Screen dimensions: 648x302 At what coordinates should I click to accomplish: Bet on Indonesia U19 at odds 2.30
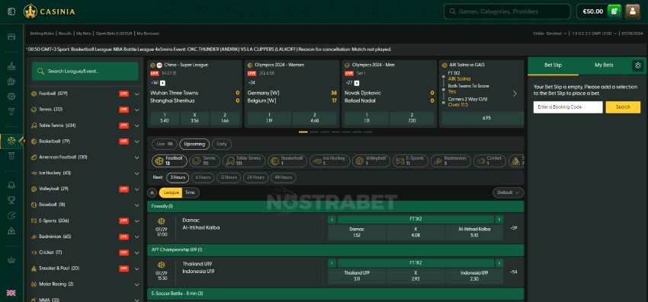click(474, 276)
